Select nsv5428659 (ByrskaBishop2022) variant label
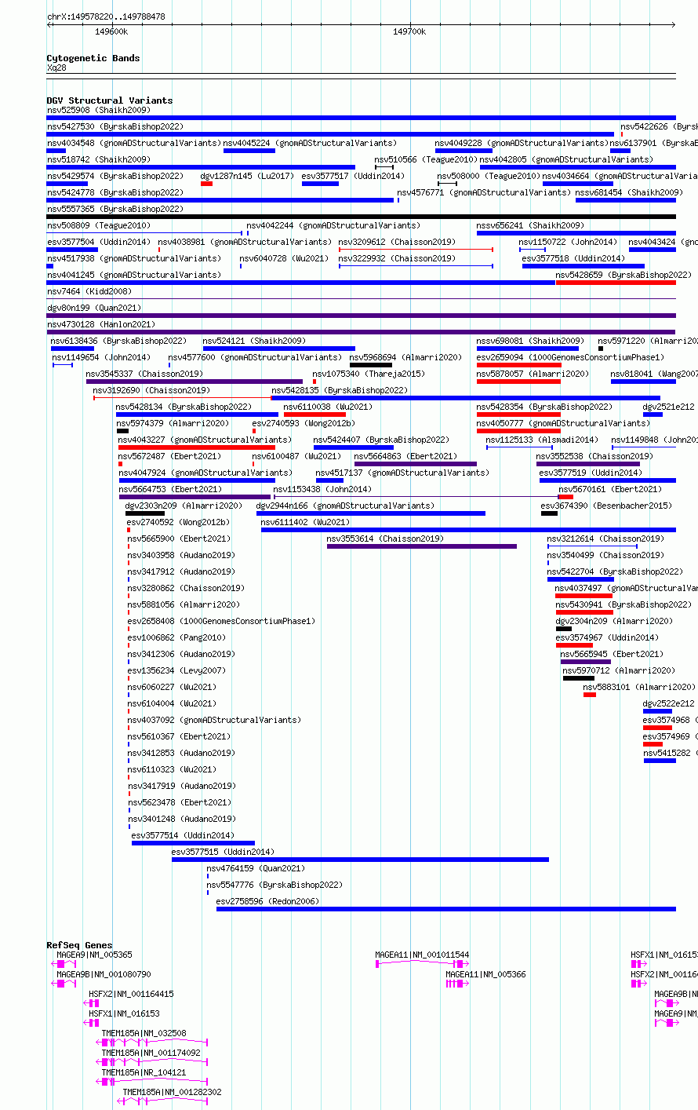 coord(623,275)
